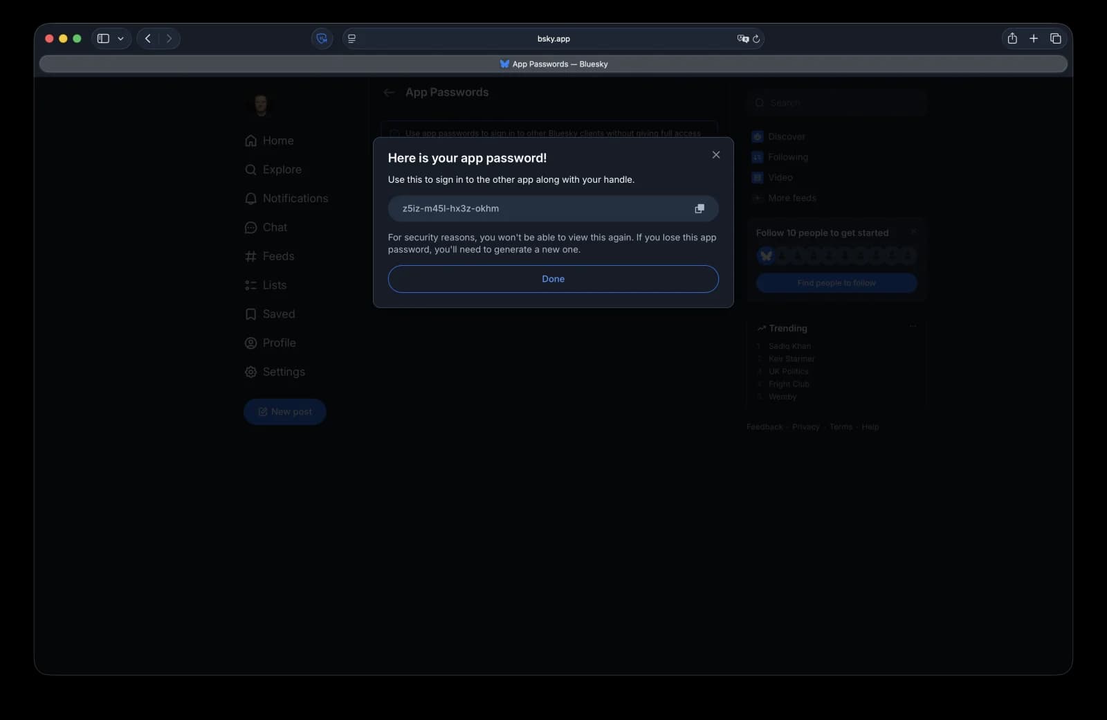Select the generated password text field

[553, 208]
